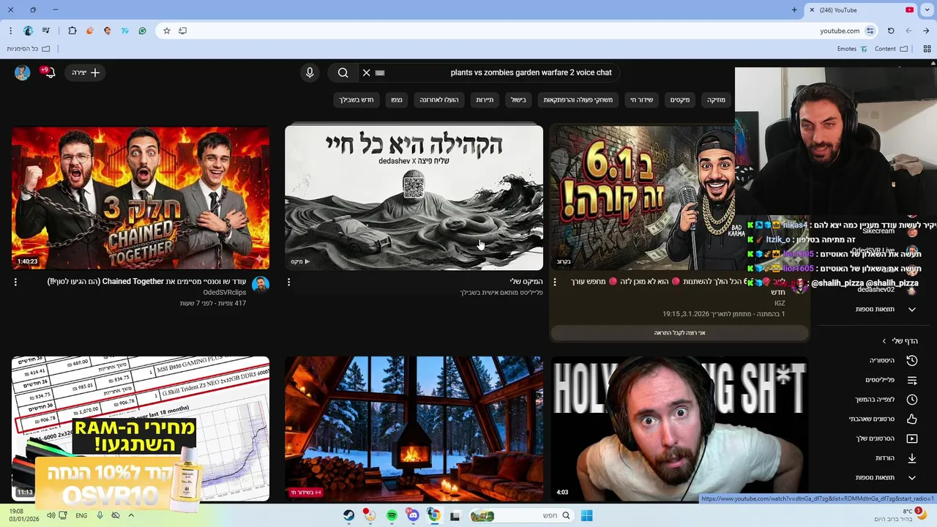Open options menu for המיקס שלי
The image size is (937, 527).
click(288, 282)
